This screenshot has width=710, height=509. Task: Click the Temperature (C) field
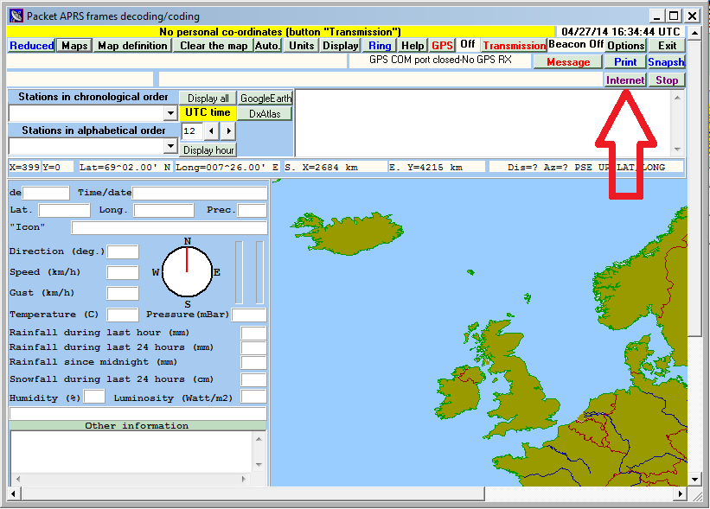tap(123, 315)
